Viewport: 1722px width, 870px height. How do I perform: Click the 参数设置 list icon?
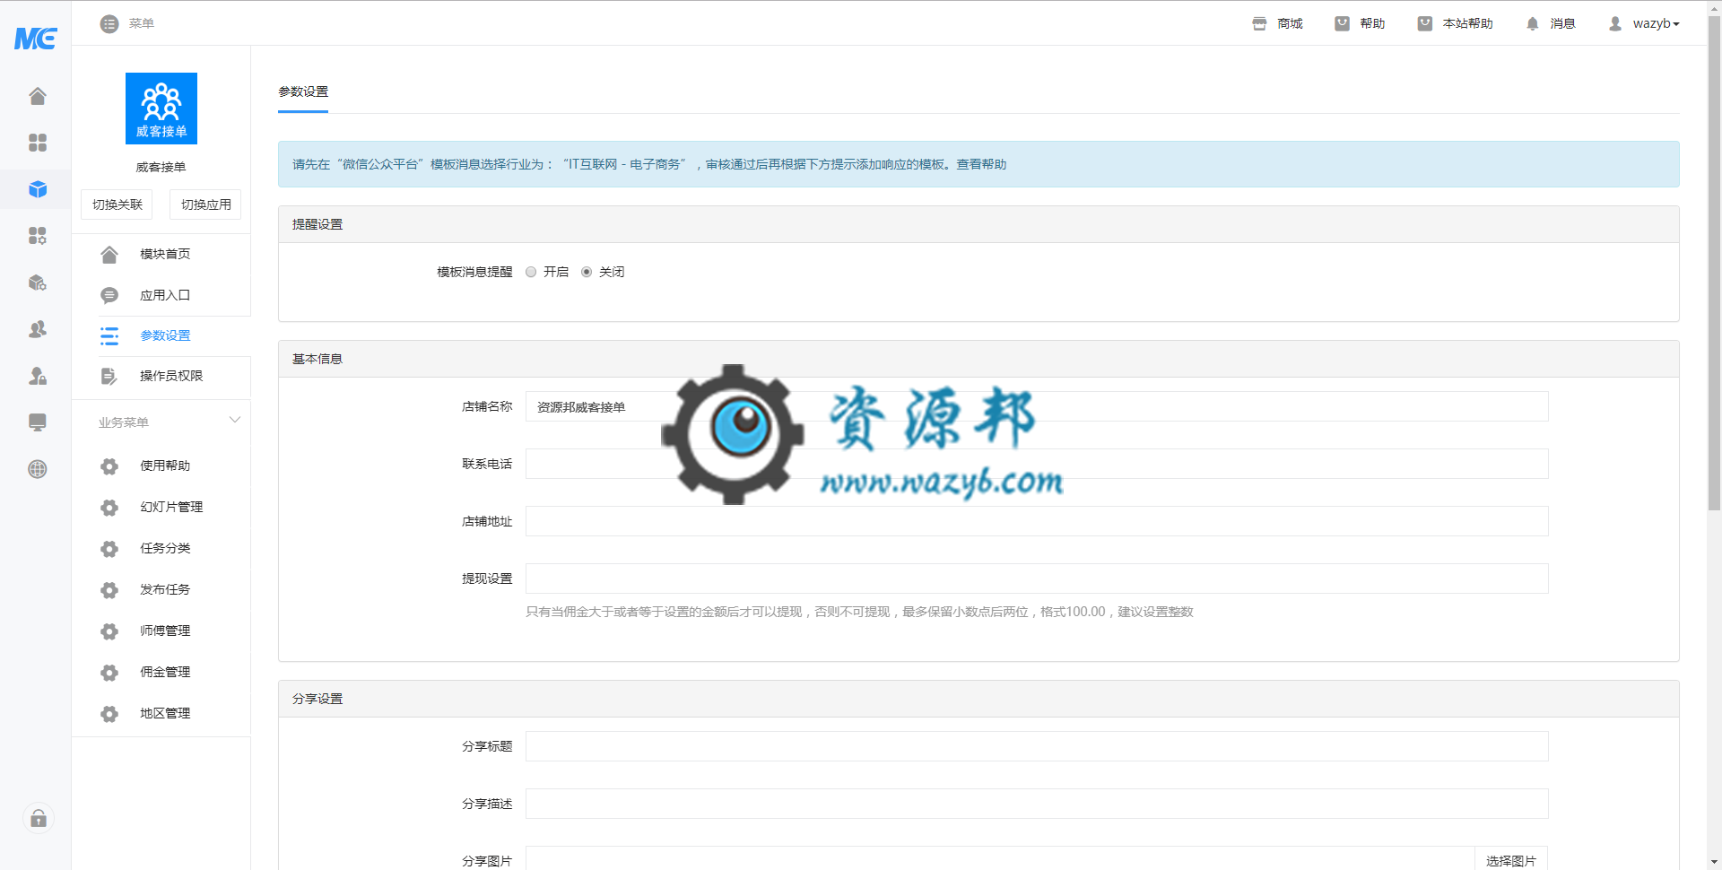[109, 335]
